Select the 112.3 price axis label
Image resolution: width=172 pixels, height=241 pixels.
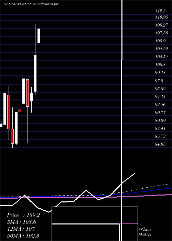coord(160,11)
